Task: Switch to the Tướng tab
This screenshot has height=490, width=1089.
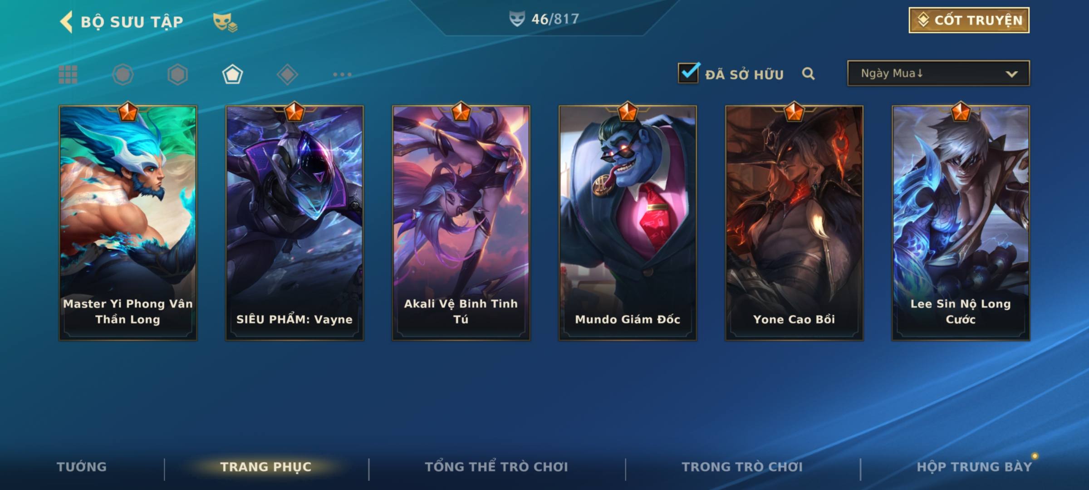Action: [82, 467]
